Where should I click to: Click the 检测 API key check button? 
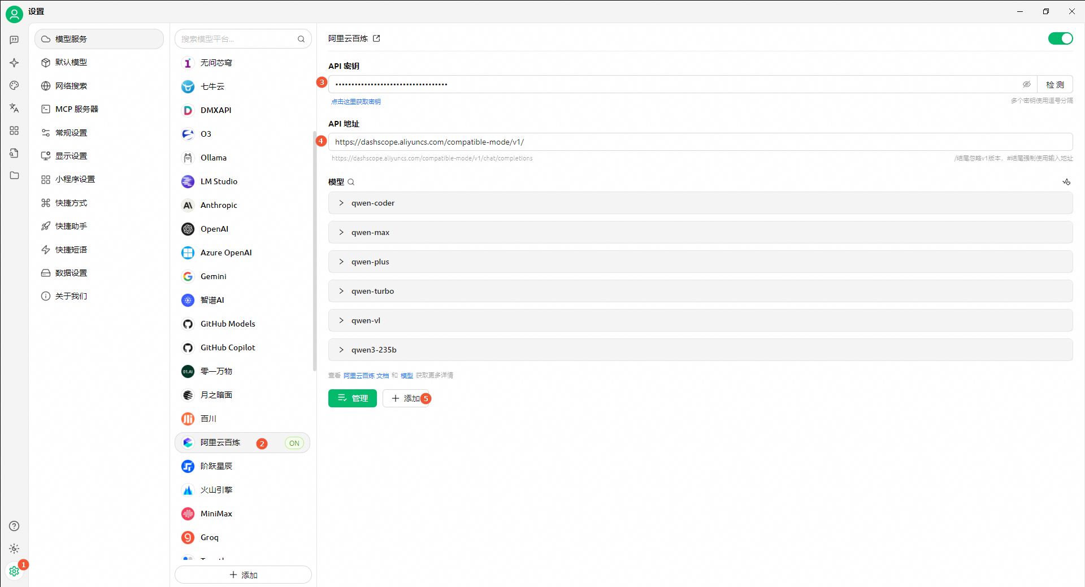(x=1054, y=84)
